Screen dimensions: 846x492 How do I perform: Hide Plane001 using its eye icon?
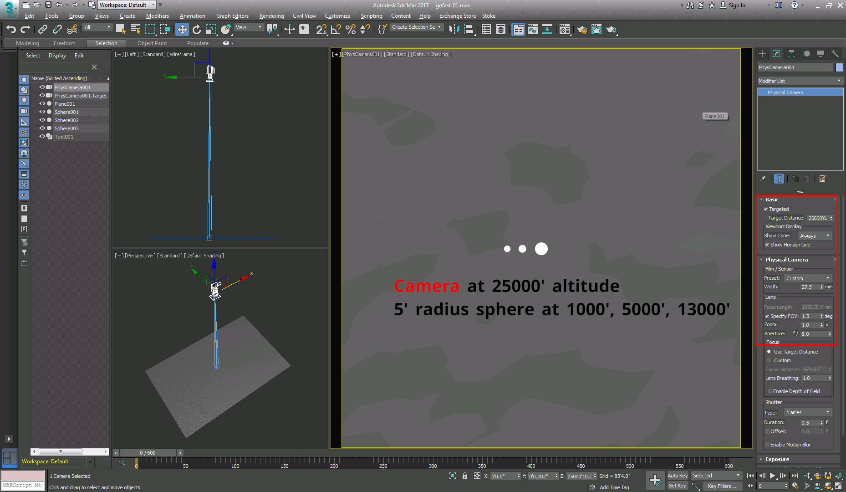tap(42, 104)
